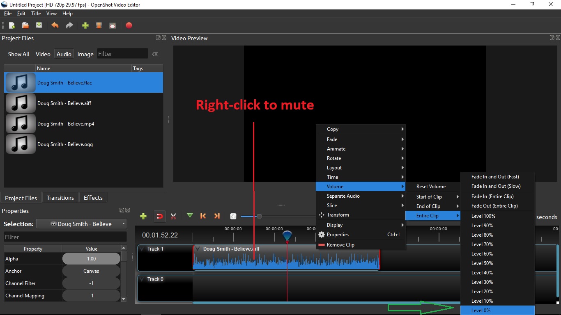Open a project with the folder icon
This screenshot has height=315, width=561.
(25, 25)
